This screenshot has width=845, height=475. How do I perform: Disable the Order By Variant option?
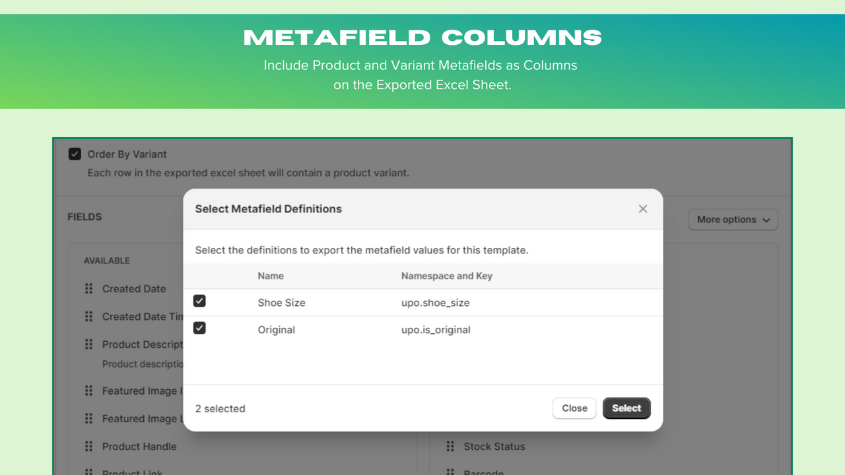[x=75, y=154]
